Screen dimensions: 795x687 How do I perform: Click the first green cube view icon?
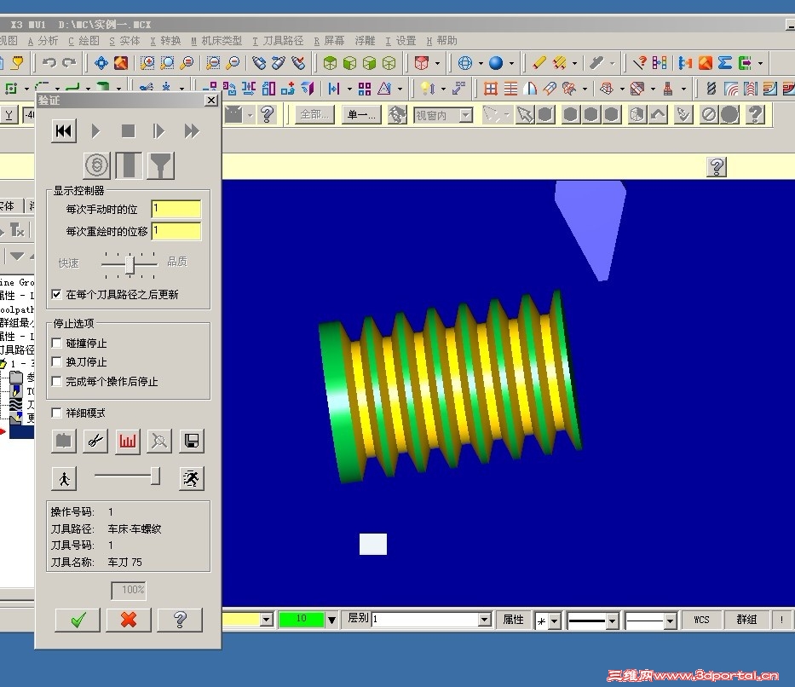click(x=330, y=63)
